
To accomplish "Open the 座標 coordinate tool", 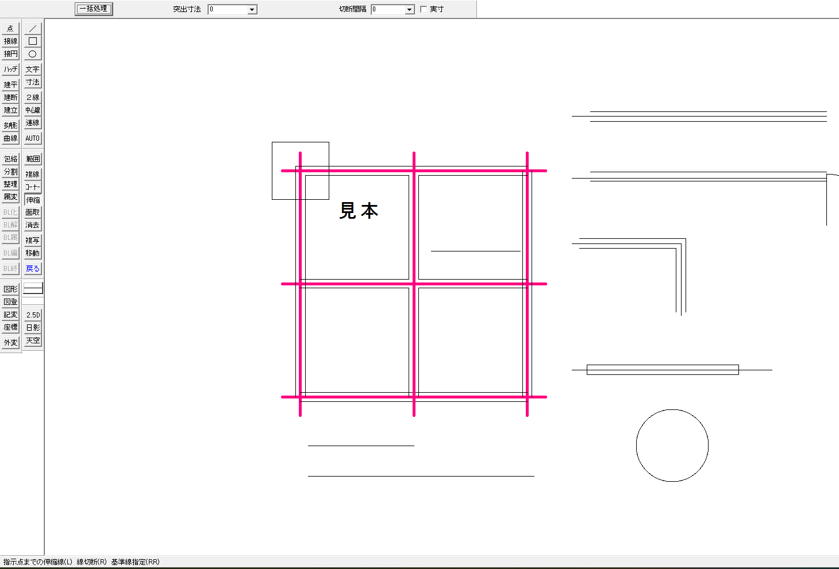I will point(10,327).
